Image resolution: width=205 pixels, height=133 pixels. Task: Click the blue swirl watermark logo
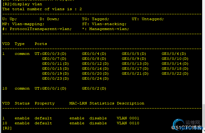pos(179,124)
